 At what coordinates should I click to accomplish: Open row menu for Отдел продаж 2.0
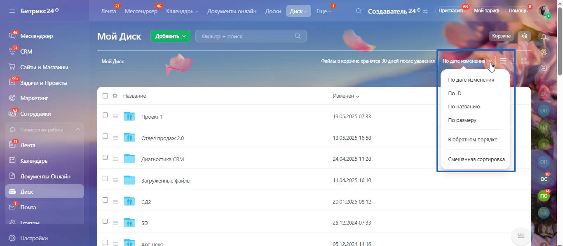(115, 138)
